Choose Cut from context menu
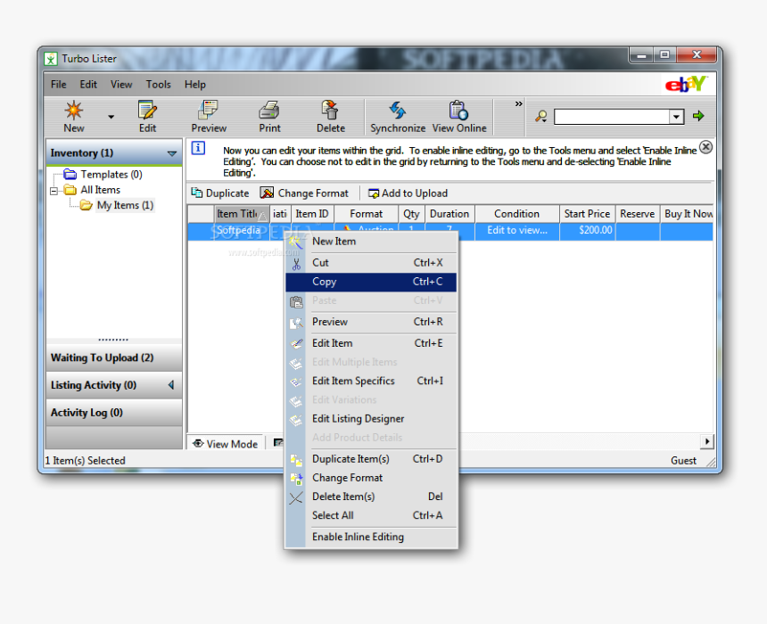 [x=371, y=263]
